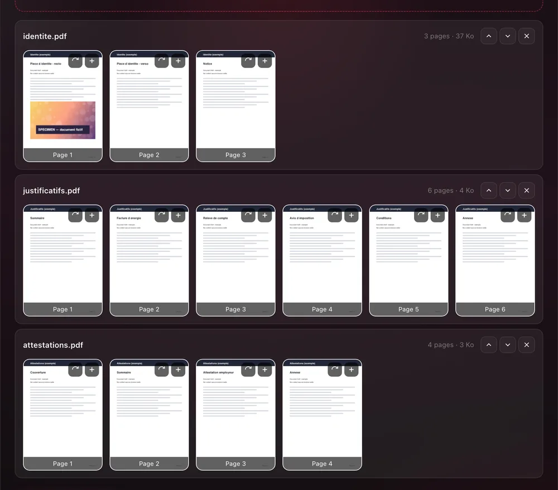Move identite.pdf down in the list

tap(507, 36)
